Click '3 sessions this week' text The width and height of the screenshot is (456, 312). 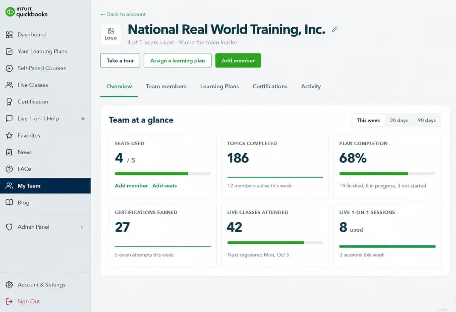click(x=362, y=255)
